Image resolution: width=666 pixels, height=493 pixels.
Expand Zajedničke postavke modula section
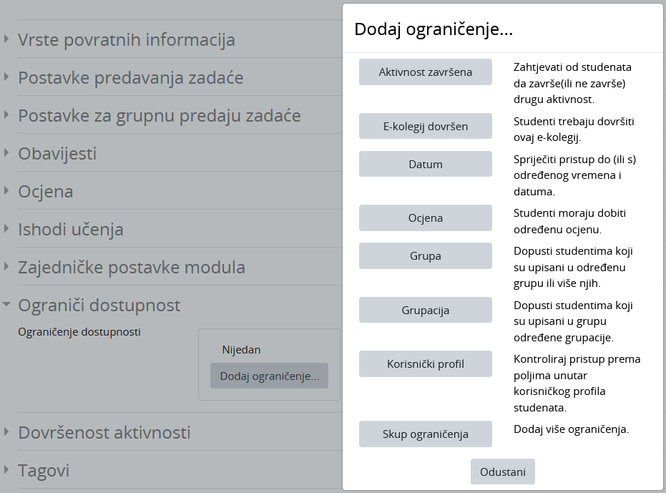click(x=131, y=267)
